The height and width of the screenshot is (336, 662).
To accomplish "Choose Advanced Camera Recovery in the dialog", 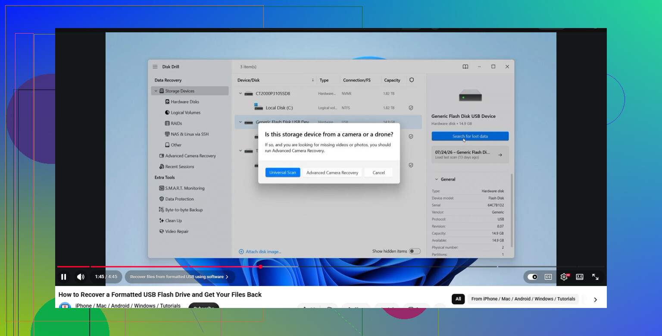I will 332,173.
